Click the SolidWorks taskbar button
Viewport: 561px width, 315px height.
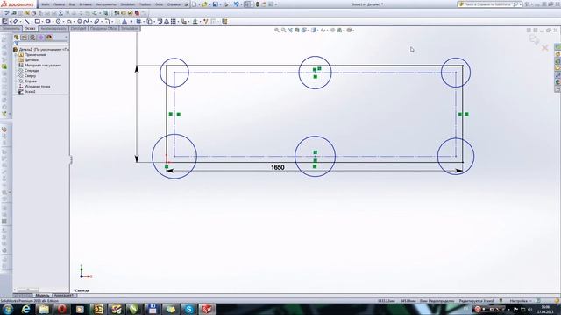click(207, 309)
